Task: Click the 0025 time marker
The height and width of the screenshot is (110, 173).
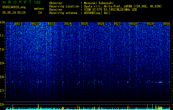Action: (x=84, y=24)
